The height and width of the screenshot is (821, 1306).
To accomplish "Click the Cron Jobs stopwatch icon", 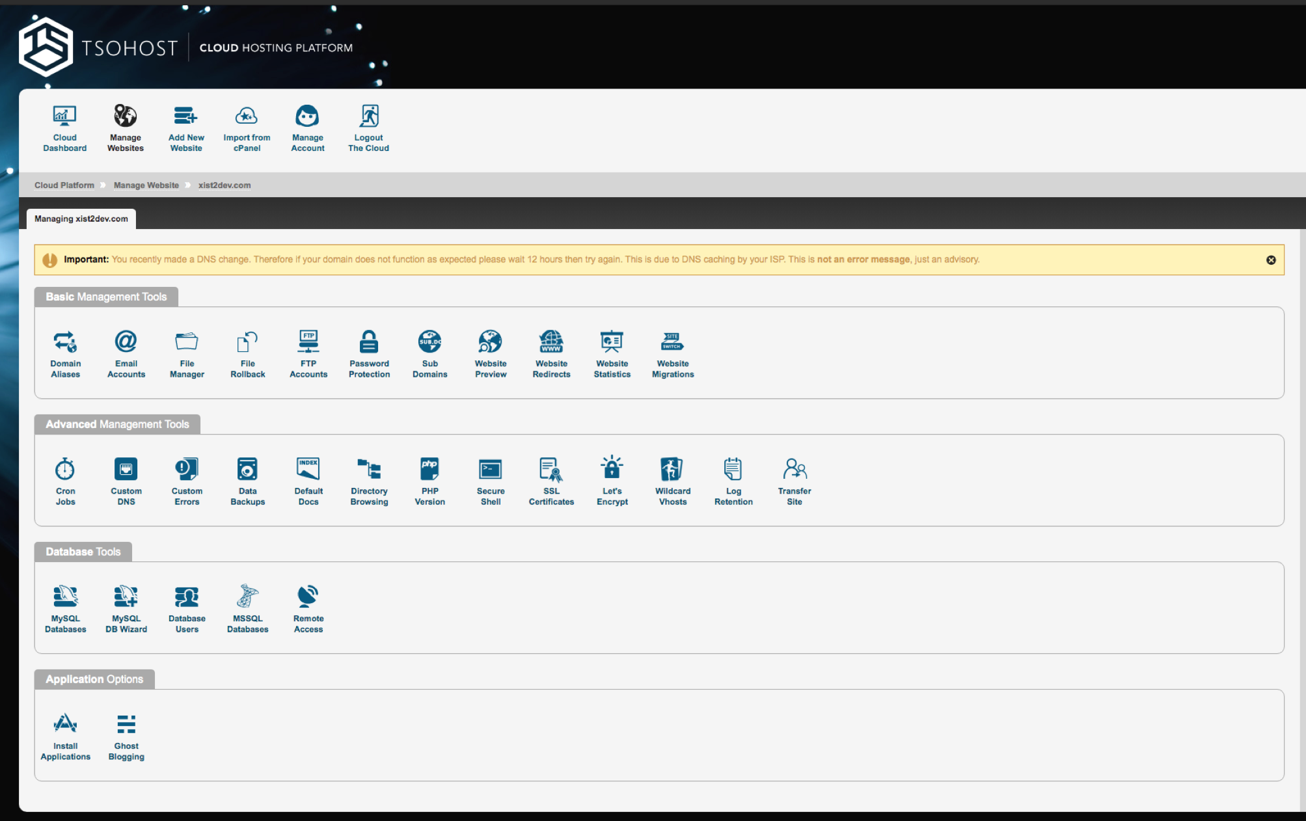I will coord(65,469).
